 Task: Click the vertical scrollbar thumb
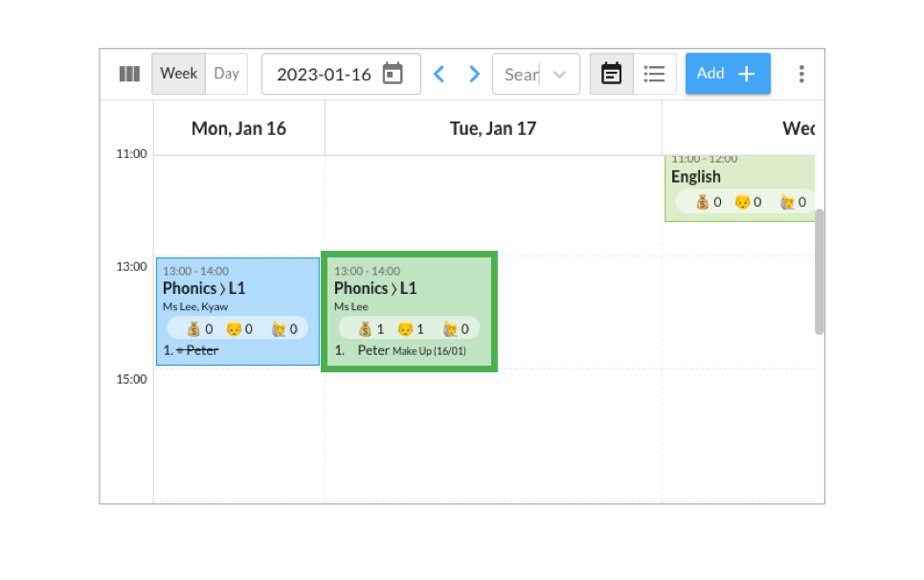819,272
